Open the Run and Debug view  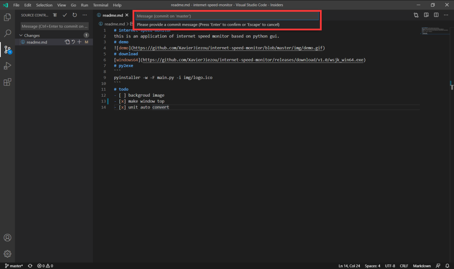[8, 66]
